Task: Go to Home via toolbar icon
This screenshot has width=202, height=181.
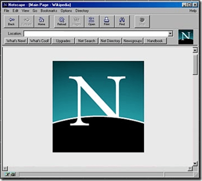Action: coord(41,21)
